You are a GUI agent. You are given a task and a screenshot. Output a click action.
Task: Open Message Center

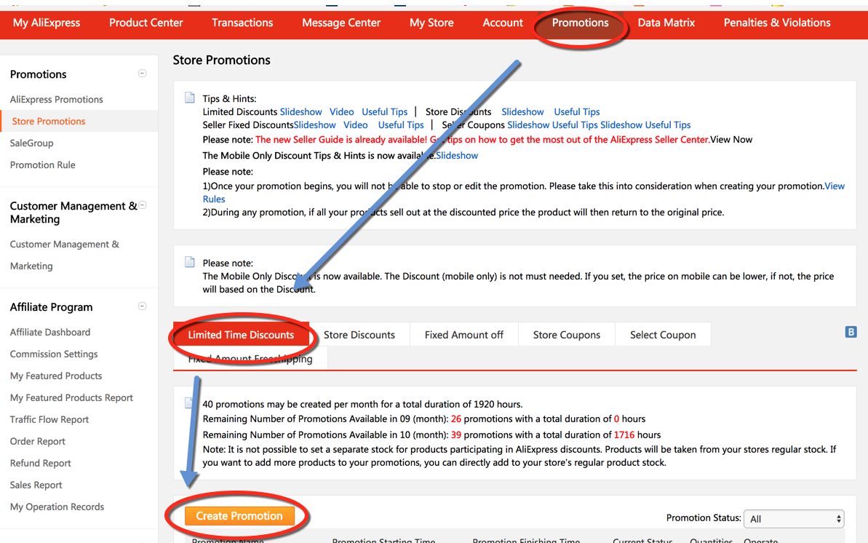point(341,23)
